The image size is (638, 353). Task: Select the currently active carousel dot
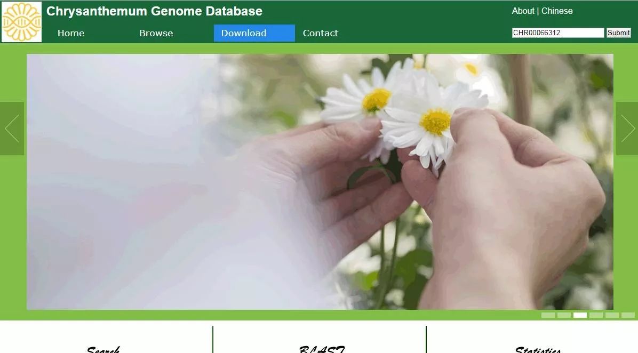(580, 315)
